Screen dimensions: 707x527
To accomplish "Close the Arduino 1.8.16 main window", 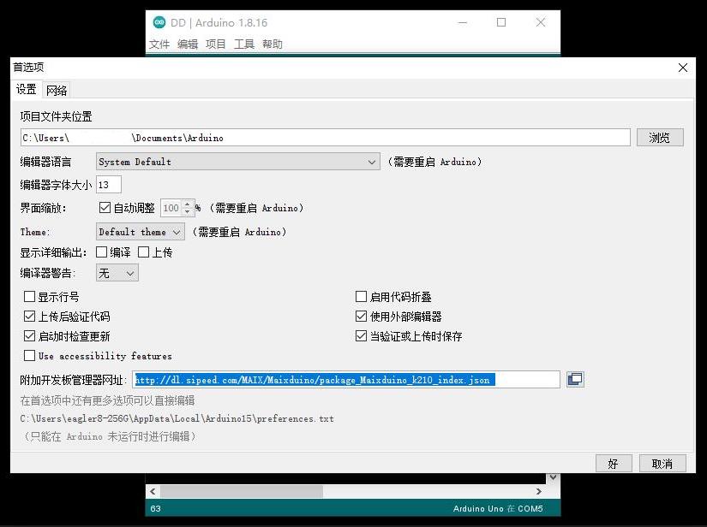I will click(x=541, y=22).
